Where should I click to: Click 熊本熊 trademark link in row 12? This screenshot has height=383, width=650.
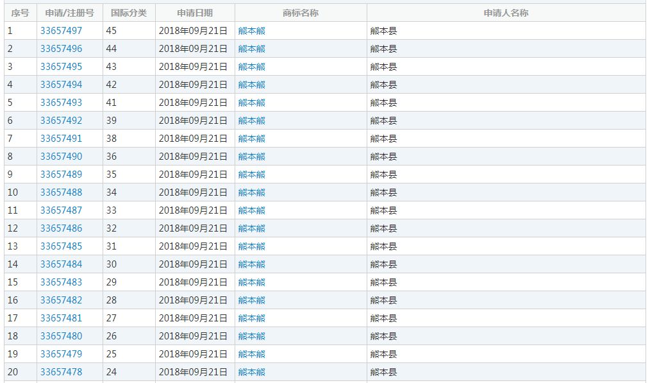(252, 228)
